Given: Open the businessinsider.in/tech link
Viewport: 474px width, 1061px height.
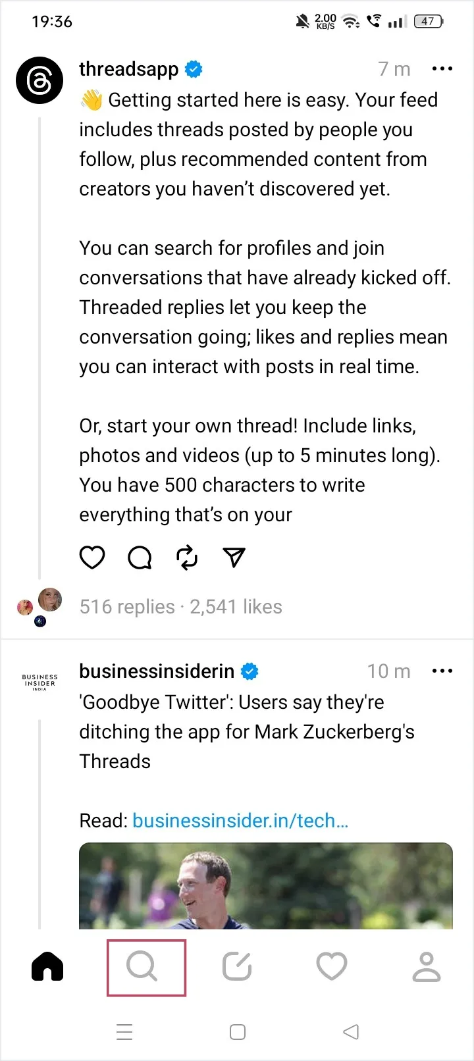Looking at the screenshot, I should coord(240,821).
